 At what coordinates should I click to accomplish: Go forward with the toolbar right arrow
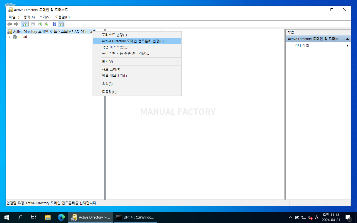click(x=16, y=24)
